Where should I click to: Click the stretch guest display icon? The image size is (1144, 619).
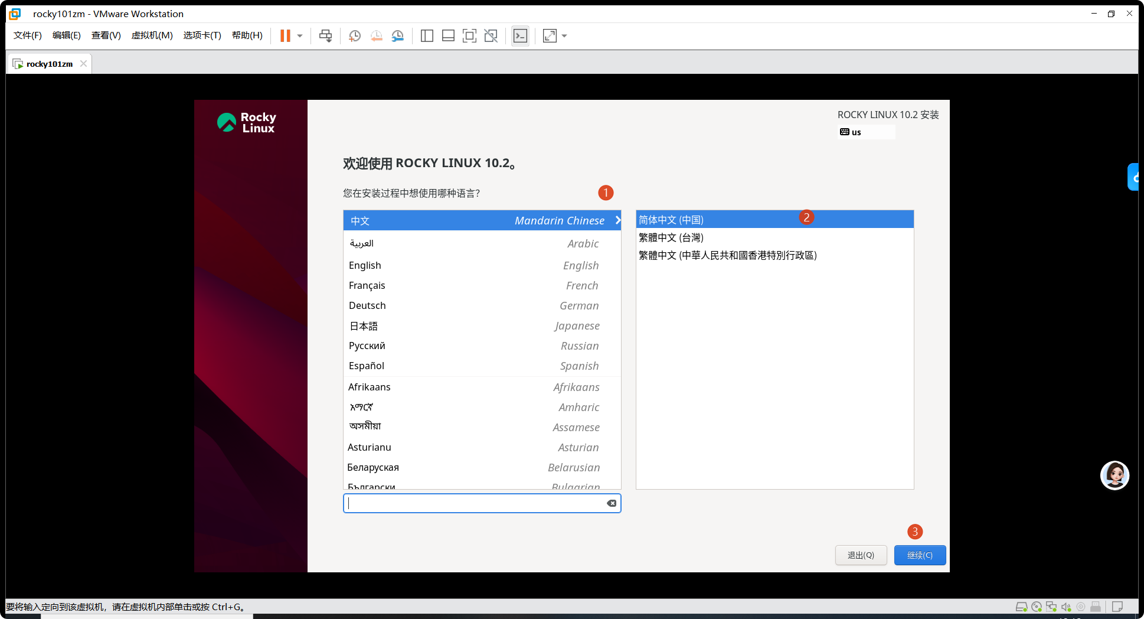pyautogui.click(x=550, y=36)
